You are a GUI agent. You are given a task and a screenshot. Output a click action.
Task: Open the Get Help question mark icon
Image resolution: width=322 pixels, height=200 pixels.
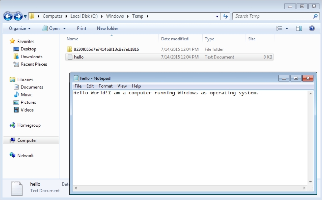click(x=312, y=28)
